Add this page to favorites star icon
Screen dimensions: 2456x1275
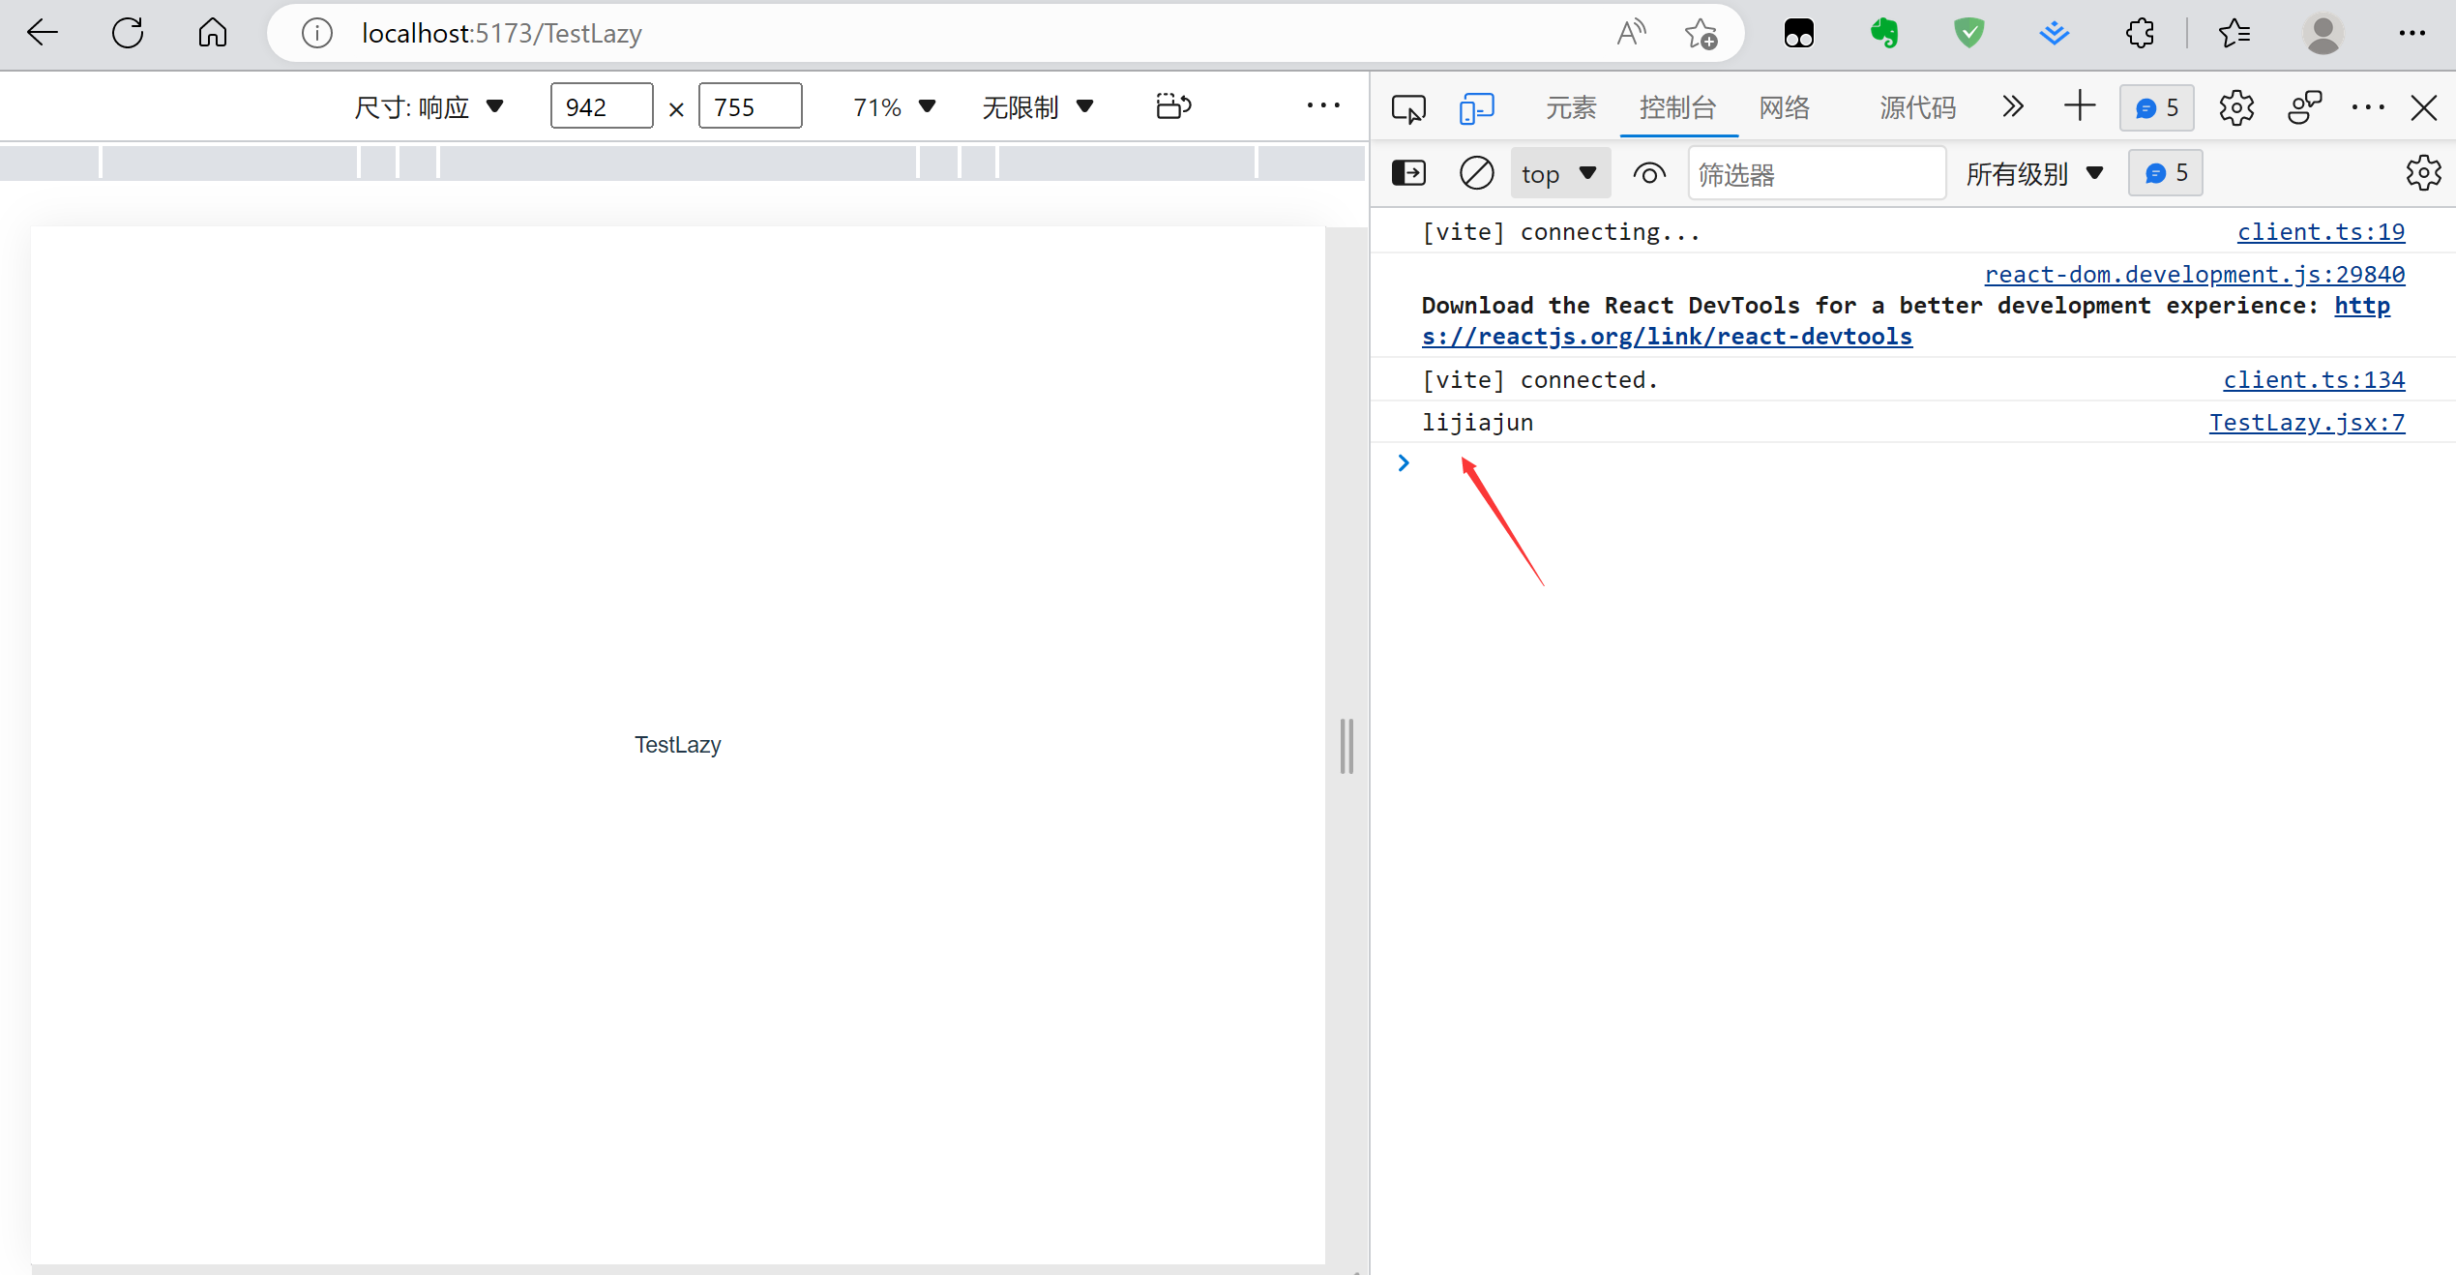(x=1701, y=33)
